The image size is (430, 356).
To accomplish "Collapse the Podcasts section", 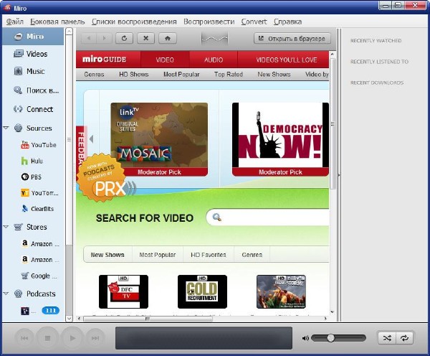I will 6,294.
